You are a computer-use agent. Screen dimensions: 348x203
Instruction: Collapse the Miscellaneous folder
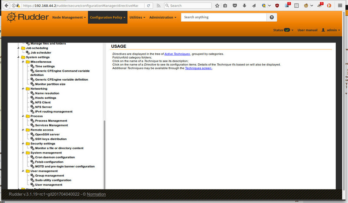23,62
